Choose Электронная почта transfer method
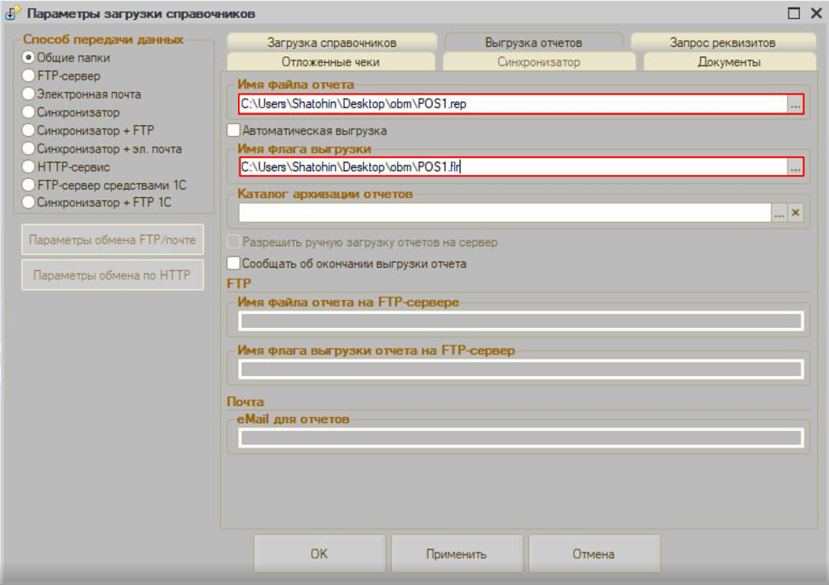This screenshot has width=829, height=585. point(29,94)
